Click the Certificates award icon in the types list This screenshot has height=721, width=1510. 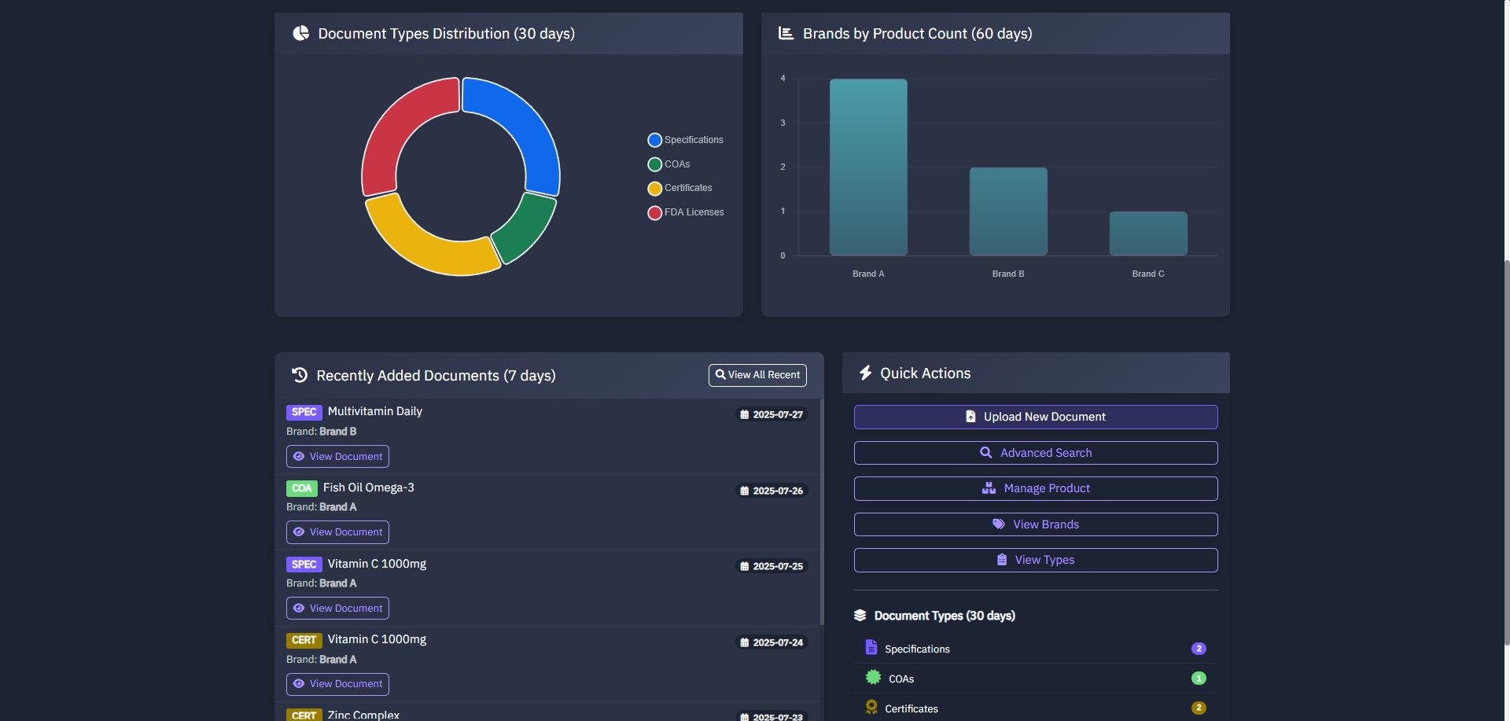point(871,707)
